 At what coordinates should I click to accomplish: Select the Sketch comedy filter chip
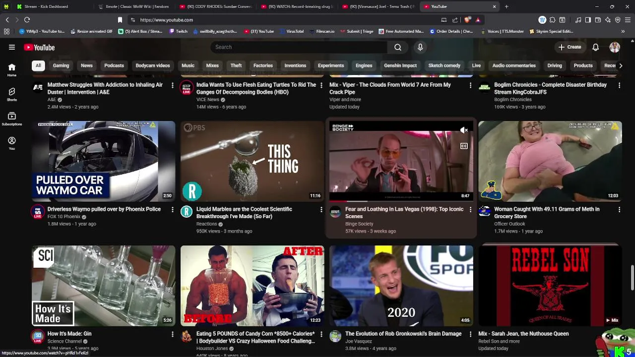pyautogui.click(x=444, y=65)
